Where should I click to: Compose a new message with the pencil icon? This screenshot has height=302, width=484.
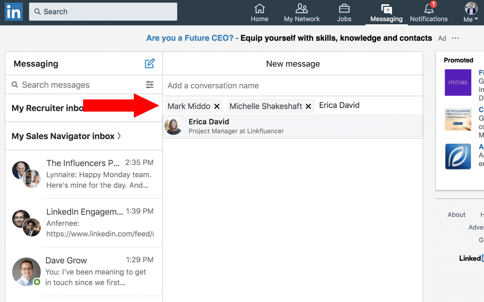coord(150,63)
